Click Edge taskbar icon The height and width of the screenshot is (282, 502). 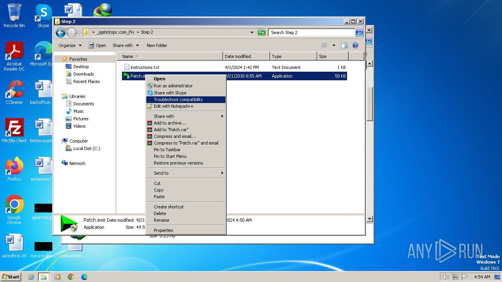point(84,277)
